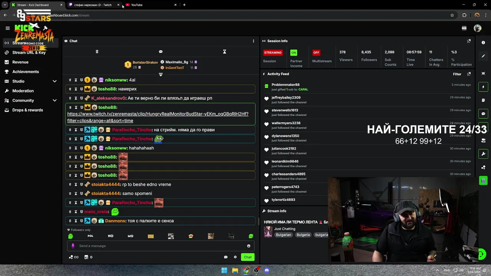Screen dimensions: 491x276
Task: Click the green Chat send button
Action: [x=248, y=257]
